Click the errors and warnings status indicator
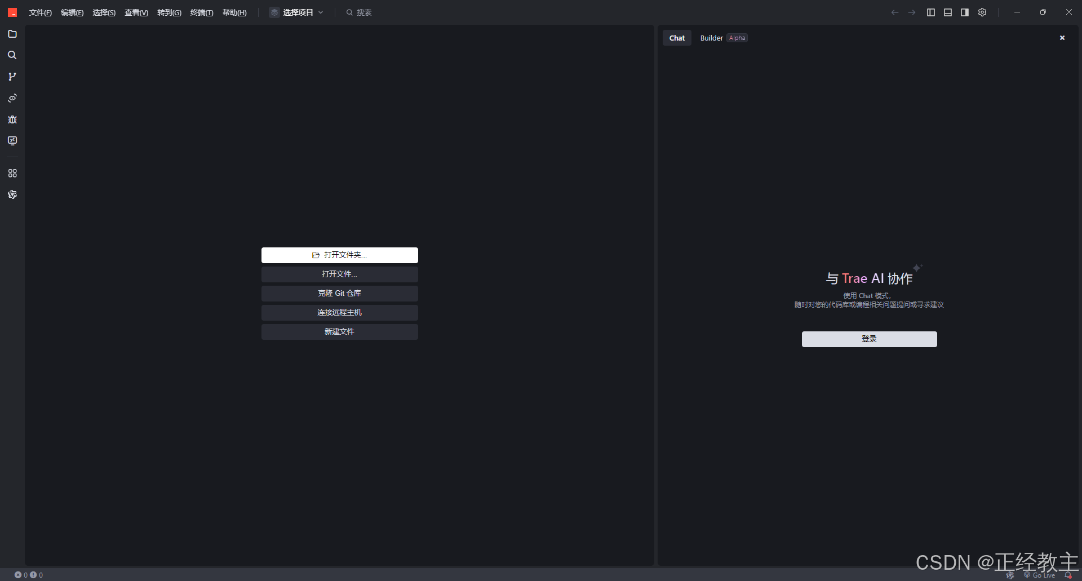The image size is (1082, 581). coord(29,575)
